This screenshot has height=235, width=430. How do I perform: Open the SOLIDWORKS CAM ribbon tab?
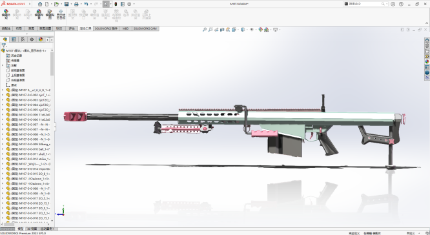(145, 28)
